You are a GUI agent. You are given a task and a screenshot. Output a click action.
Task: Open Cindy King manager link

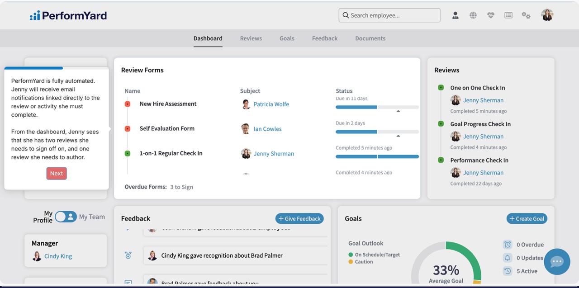[x=58, y=256]
